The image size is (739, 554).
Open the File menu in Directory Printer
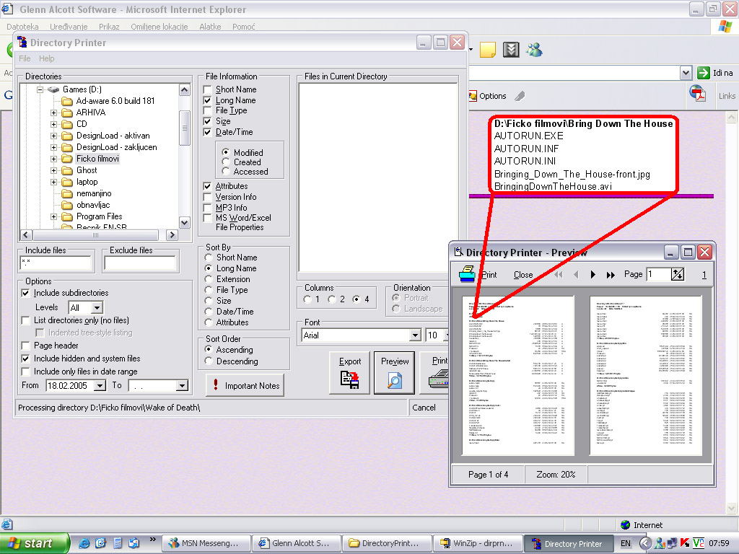25,58
